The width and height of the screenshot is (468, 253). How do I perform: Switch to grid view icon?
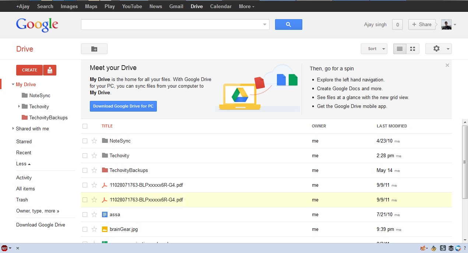[413, 49]
